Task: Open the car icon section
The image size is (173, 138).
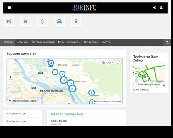Action: pyautogui.click(x=59, y=21)
